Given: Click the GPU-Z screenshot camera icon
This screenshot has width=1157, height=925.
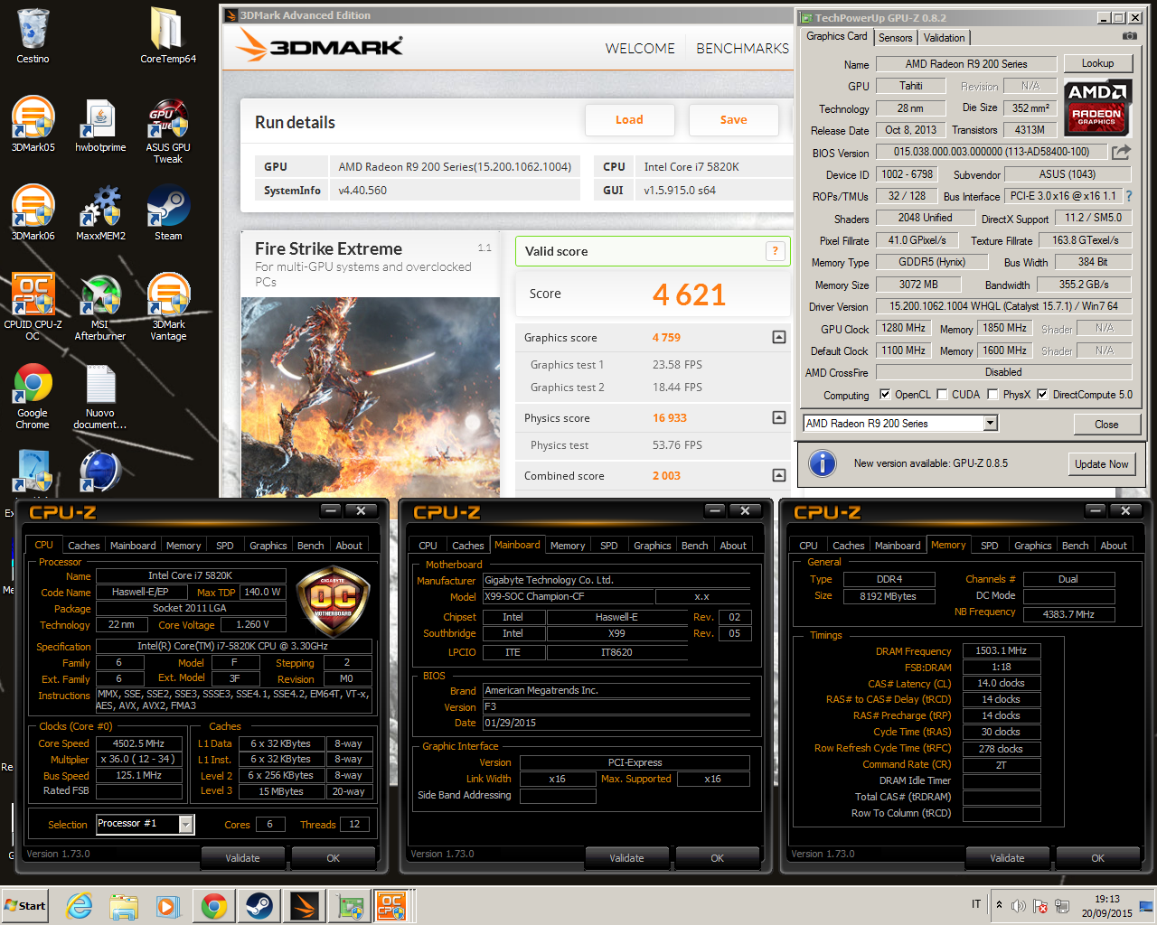Looking at the screenshot, I should pyautogui.click(x=1129, y=36).
